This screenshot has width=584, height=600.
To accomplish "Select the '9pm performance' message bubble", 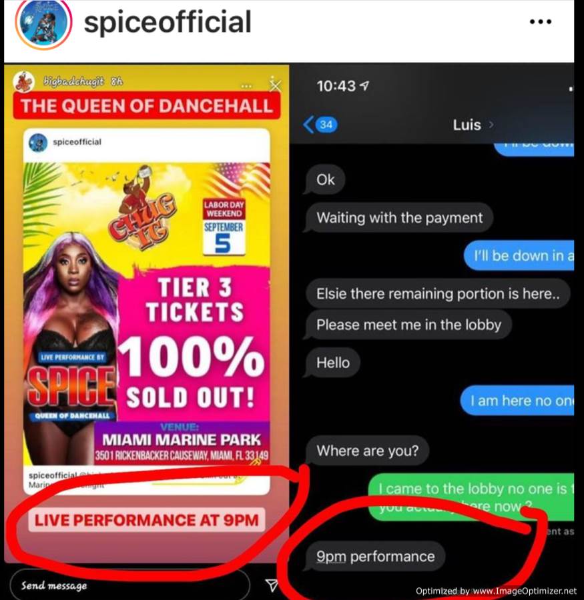I will coord(375,557).
